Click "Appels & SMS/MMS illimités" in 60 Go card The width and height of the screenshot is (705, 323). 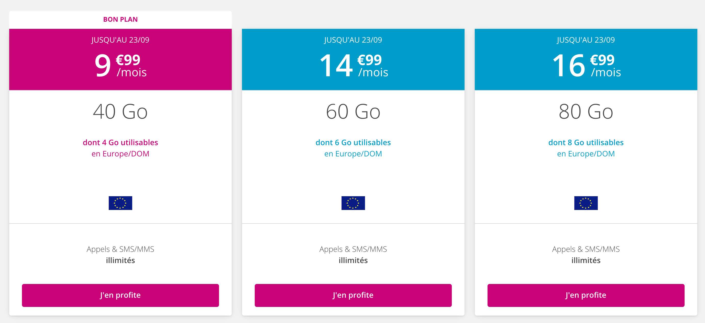pos(353,255)
